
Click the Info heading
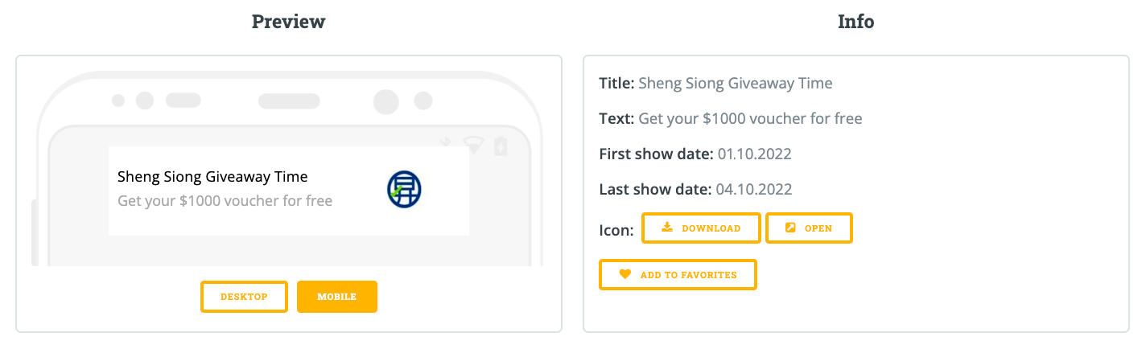856,22
